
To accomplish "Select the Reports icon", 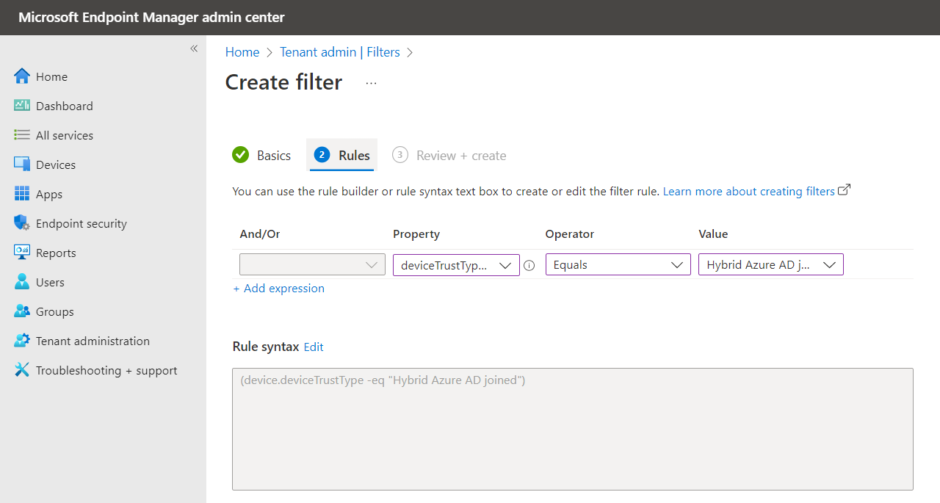I will (x=21, y=252).
